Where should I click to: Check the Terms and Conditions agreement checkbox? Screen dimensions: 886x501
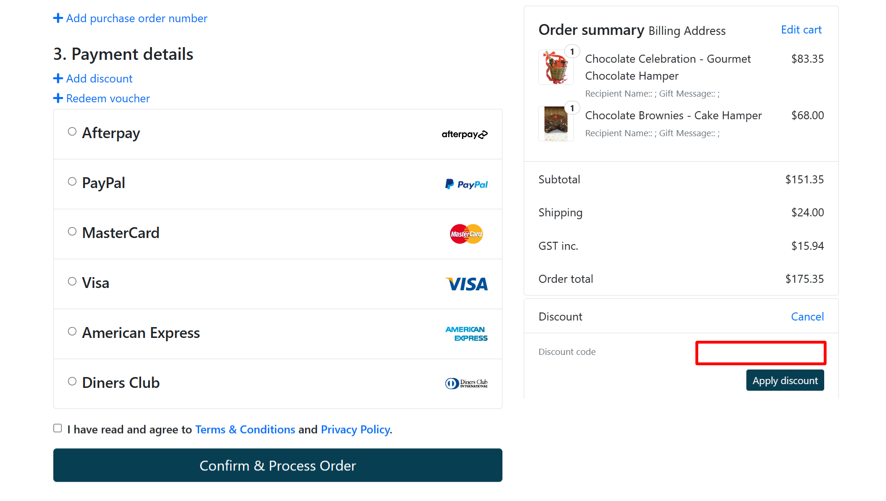[57, 428]
